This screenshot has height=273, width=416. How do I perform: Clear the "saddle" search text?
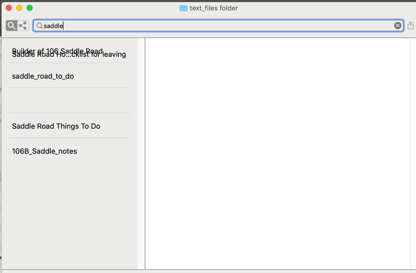tap(398, 26)
